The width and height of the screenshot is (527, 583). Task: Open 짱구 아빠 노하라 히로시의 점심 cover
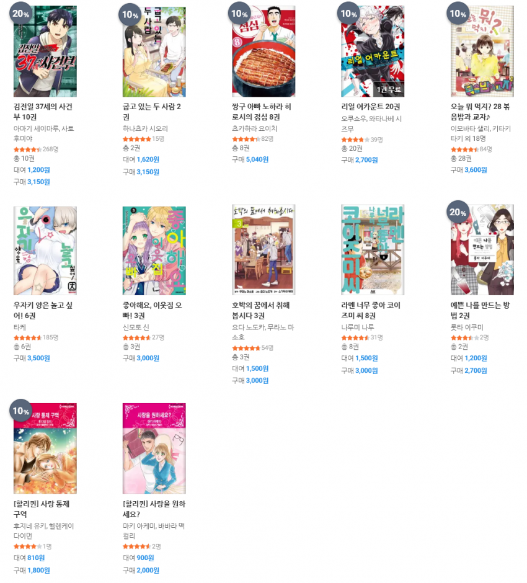pyautogui.click(x=263, y=51)
